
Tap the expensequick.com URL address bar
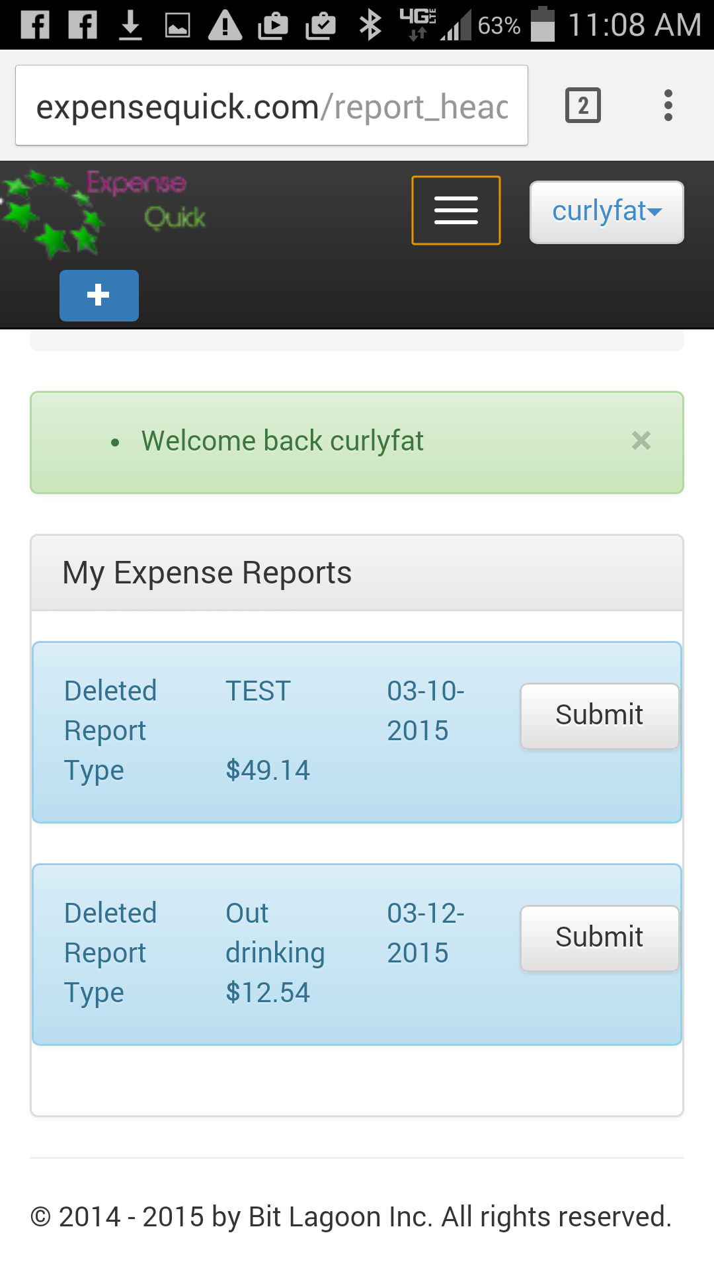(271, 106)
